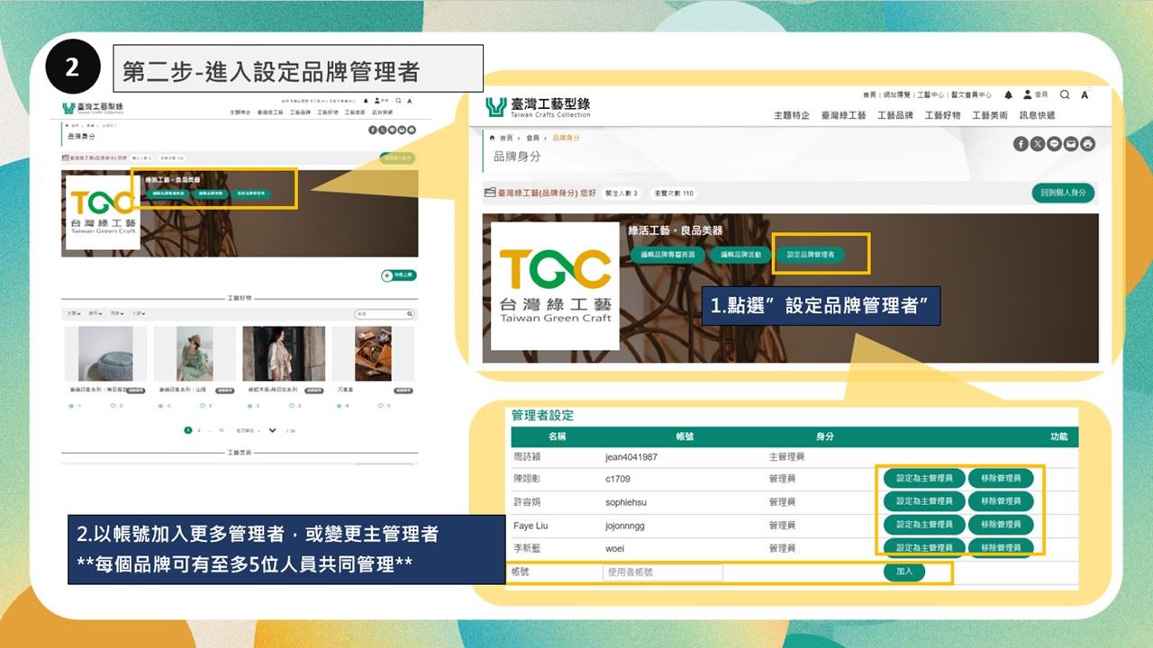Click the 名稱 column header

(x=557, y=436)
